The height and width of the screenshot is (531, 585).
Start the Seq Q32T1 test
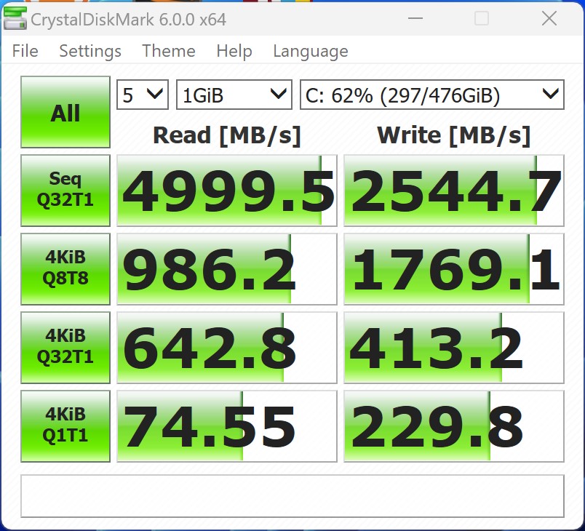(65, 191)
